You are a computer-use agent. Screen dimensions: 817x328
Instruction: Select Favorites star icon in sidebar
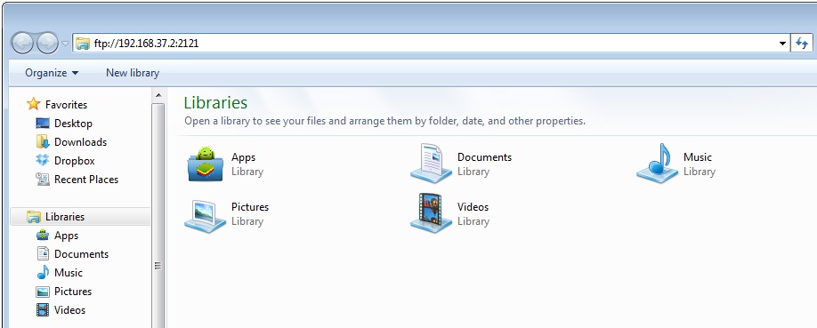click(x=33, y=104)
